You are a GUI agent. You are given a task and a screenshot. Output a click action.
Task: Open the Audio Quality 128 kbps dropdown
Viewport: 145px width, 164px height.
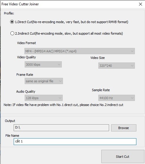[44, 98]
